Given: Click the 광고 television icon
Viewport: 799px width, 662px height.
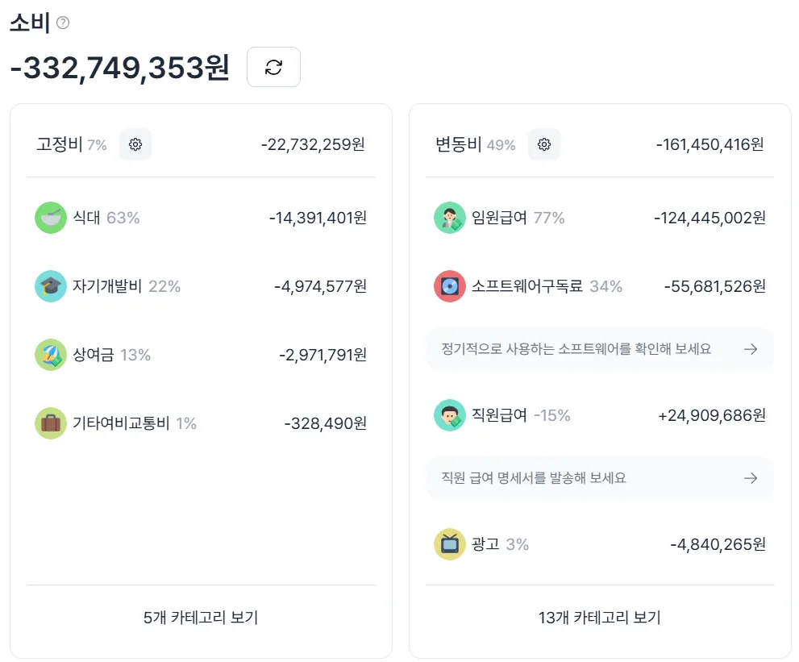Looking at the screenshot, I should 449,544.
